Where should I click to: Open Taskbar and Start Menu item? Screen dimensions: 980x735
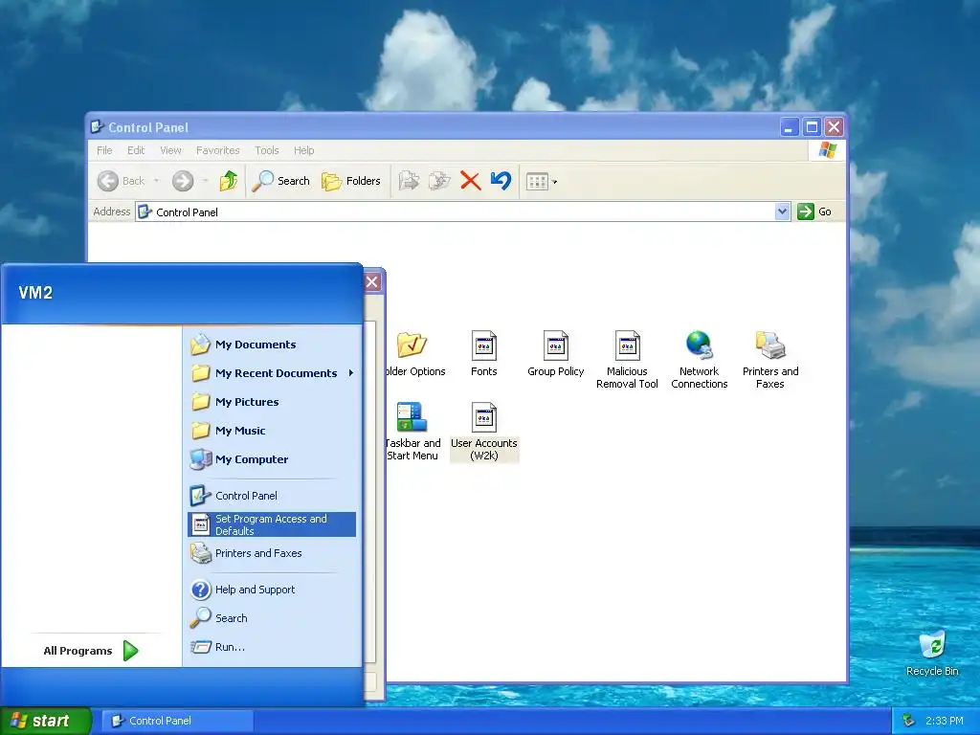point(412,432)
